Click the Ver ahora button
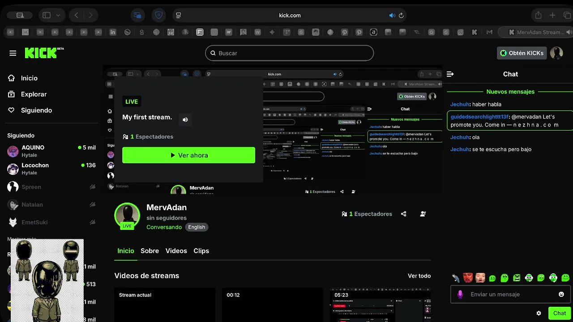Viewport: 573px width, 322px height. (188, 155)
